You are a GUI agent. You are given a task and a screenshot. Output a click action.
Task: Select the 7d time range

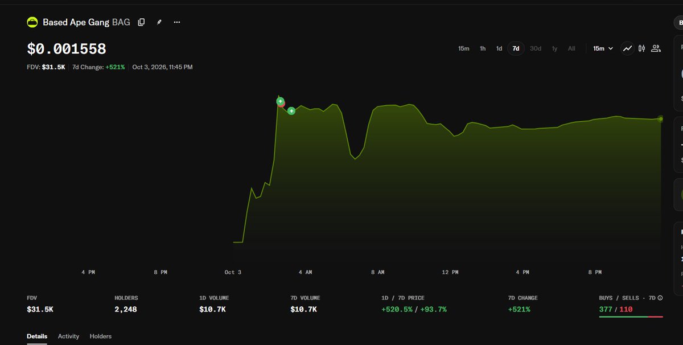[x=516, y=48]
